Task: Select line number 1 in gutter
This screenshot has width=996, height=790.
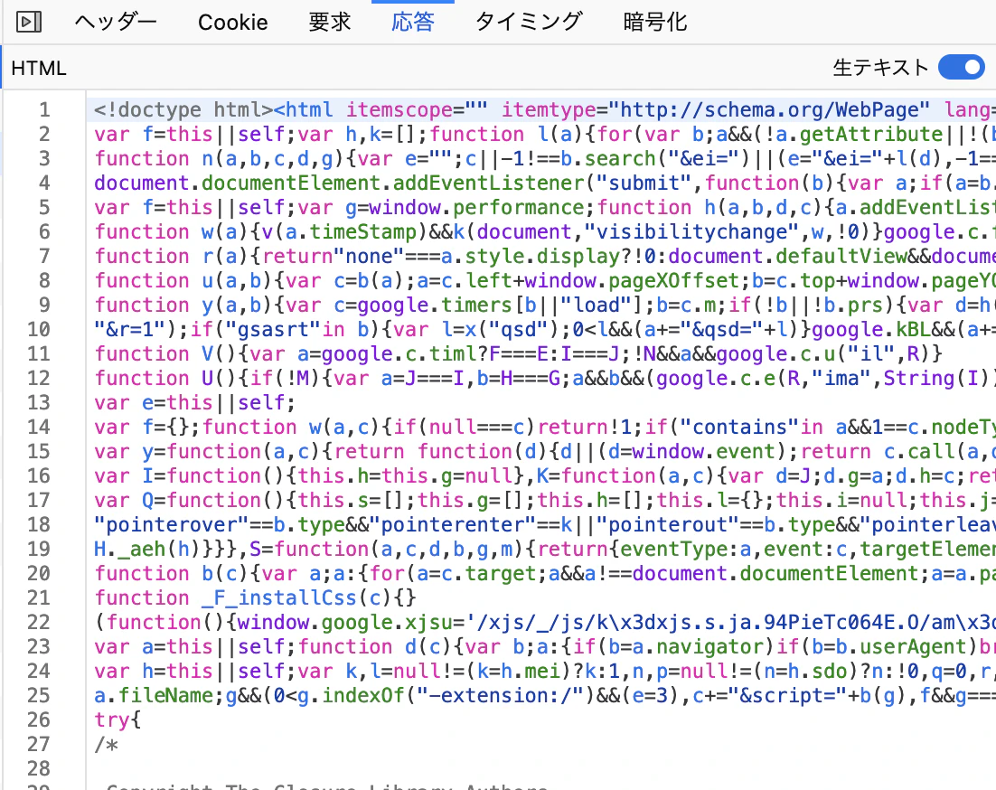Action: pos(43,110)
